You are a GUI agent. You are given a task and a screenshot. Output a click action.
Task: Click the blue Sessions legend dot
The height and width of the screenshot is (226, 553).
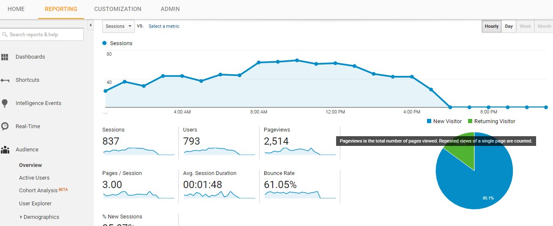point(104,43)
